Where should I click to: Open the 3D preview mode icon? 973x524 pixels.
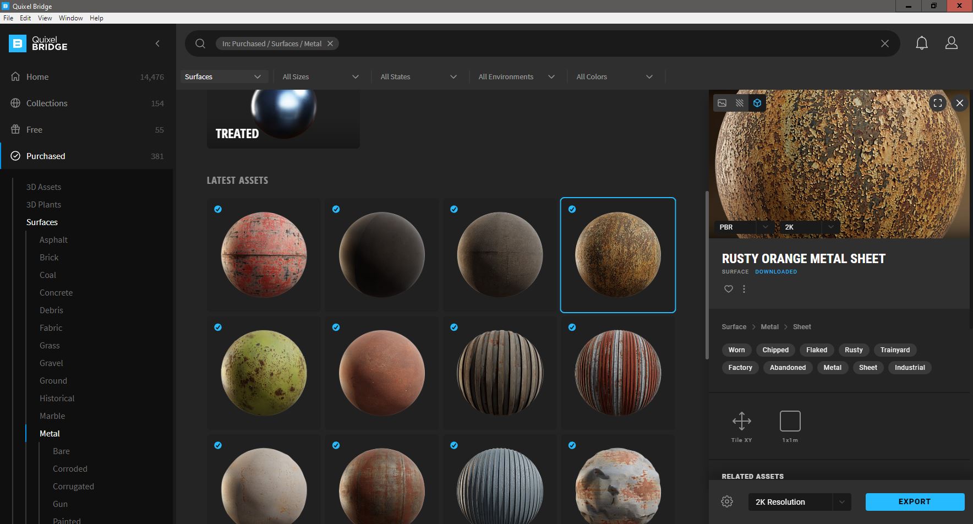point(758,102)
